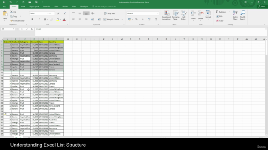268x150 pixels.
Task: Open Cell Styles gallery
Action: pyautogui.click(x=183, y=15)
